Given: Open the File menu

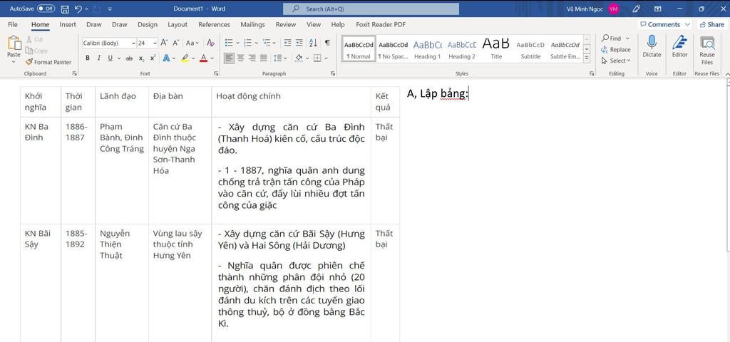Looking at the screenshot, I should (x=13, y=25).
